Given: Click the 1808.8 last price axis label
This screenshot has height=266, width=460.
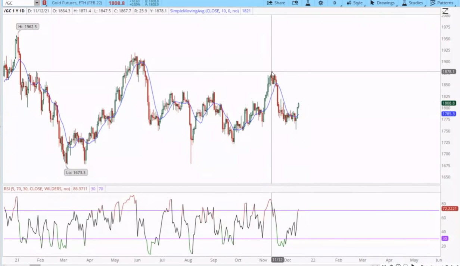Looking at the screenshot, I should [448, 103].
